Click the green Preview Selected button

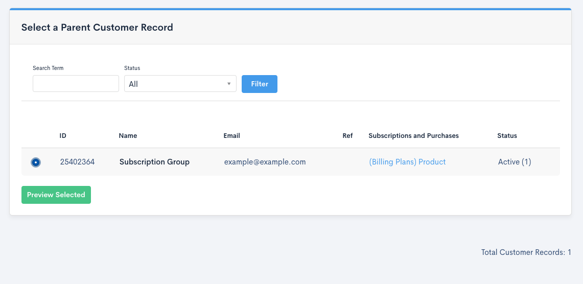56,195
